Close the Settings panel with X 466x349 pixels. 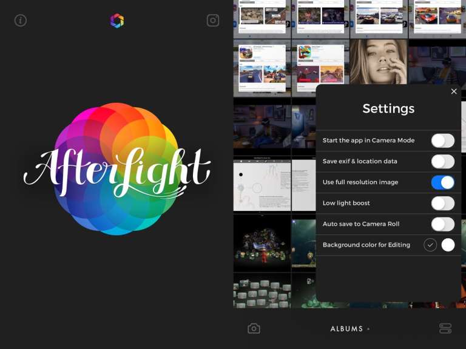(454, 91)
